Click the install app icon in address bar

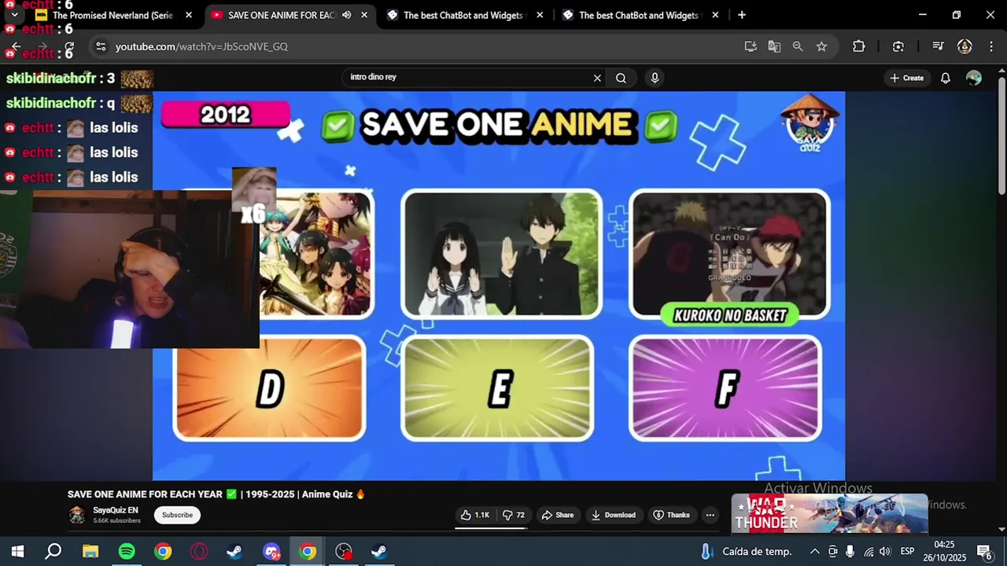[751, 46]
